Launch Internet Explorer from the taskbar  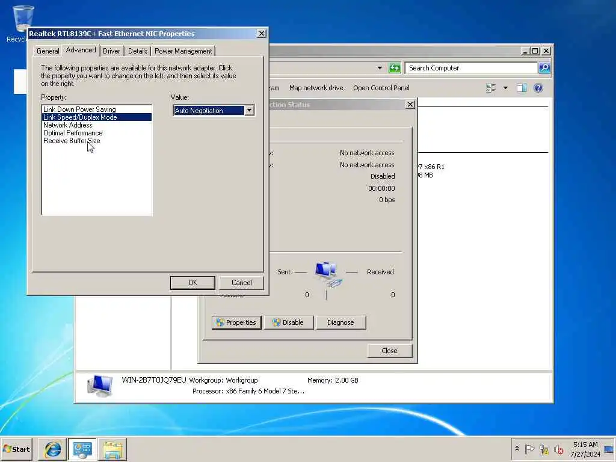coord(52,449)
